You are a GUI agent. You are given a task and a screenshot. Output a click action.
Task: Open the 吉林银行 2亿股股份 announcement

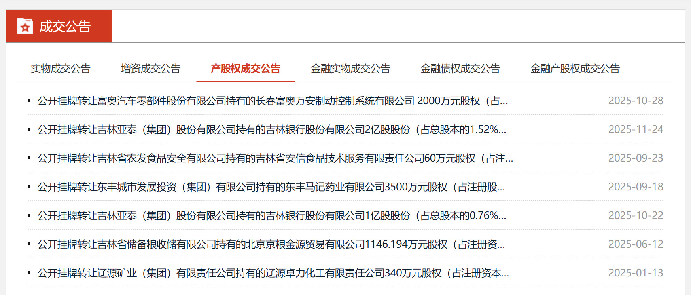(x=272, y=129)
